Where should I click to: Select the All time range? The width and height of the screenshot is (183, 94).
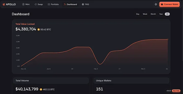tap(167, 14)
